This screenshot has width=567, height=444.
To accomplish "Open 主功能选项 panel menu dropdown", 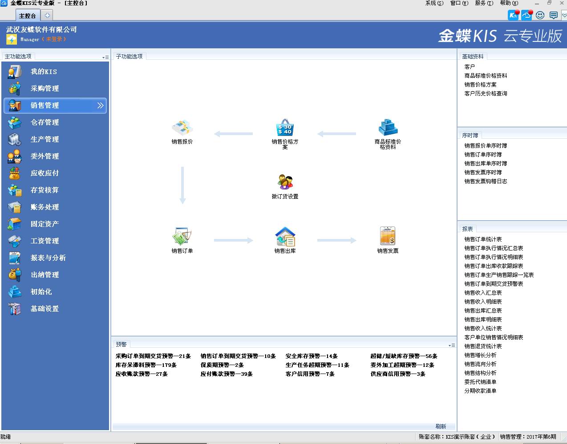I will coord(105,57).
